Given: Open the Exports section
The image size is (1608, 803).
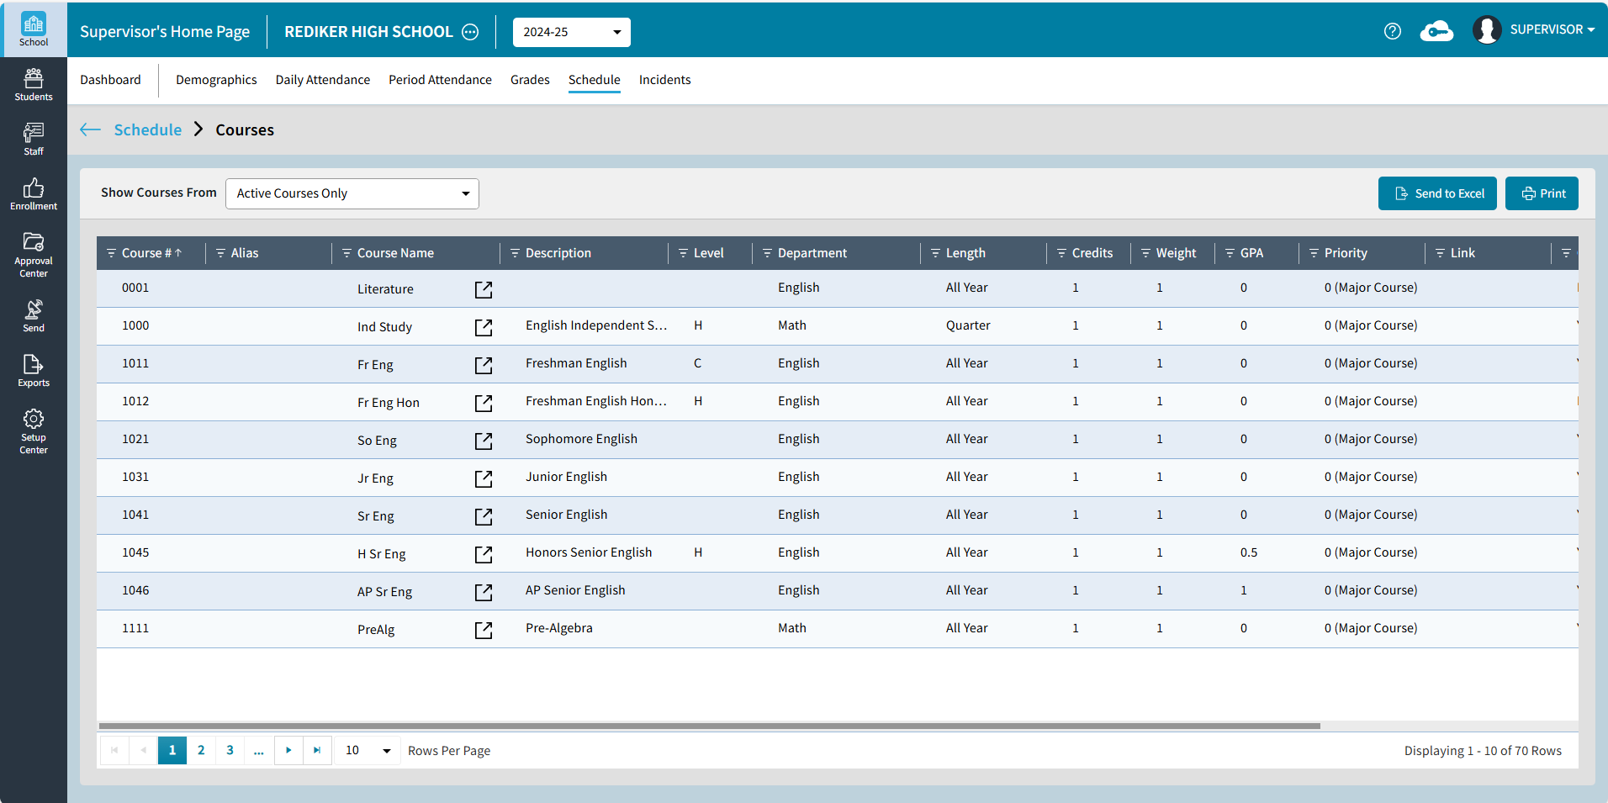Looking at the screenshot, I should click(x=34, y=371).
